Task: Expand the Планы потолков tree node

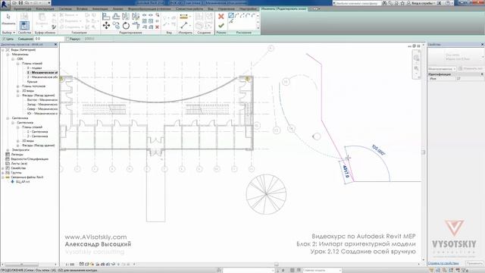Action: point(17,86)
